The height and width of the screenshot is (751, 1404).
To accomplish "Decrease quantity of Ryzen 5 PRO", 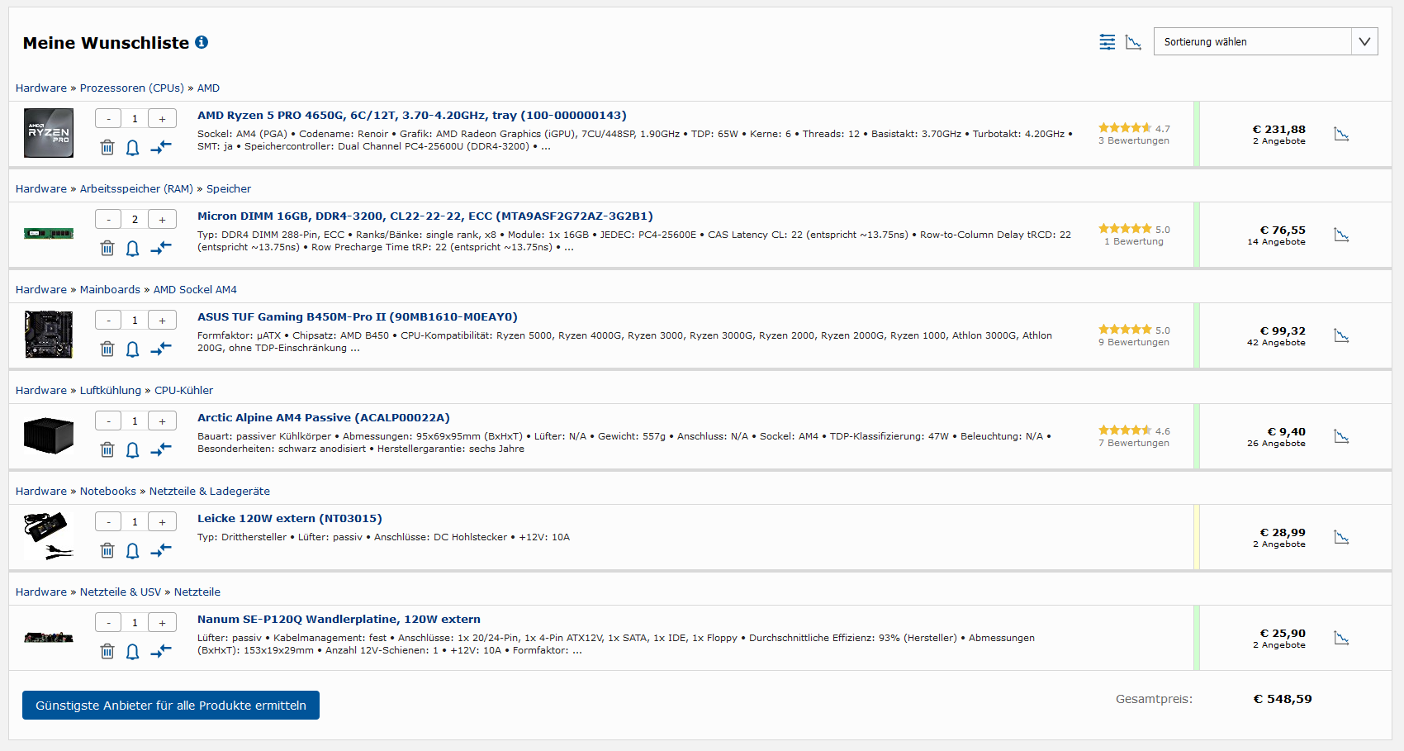I will pyautogui.click(x=108, y=118).
